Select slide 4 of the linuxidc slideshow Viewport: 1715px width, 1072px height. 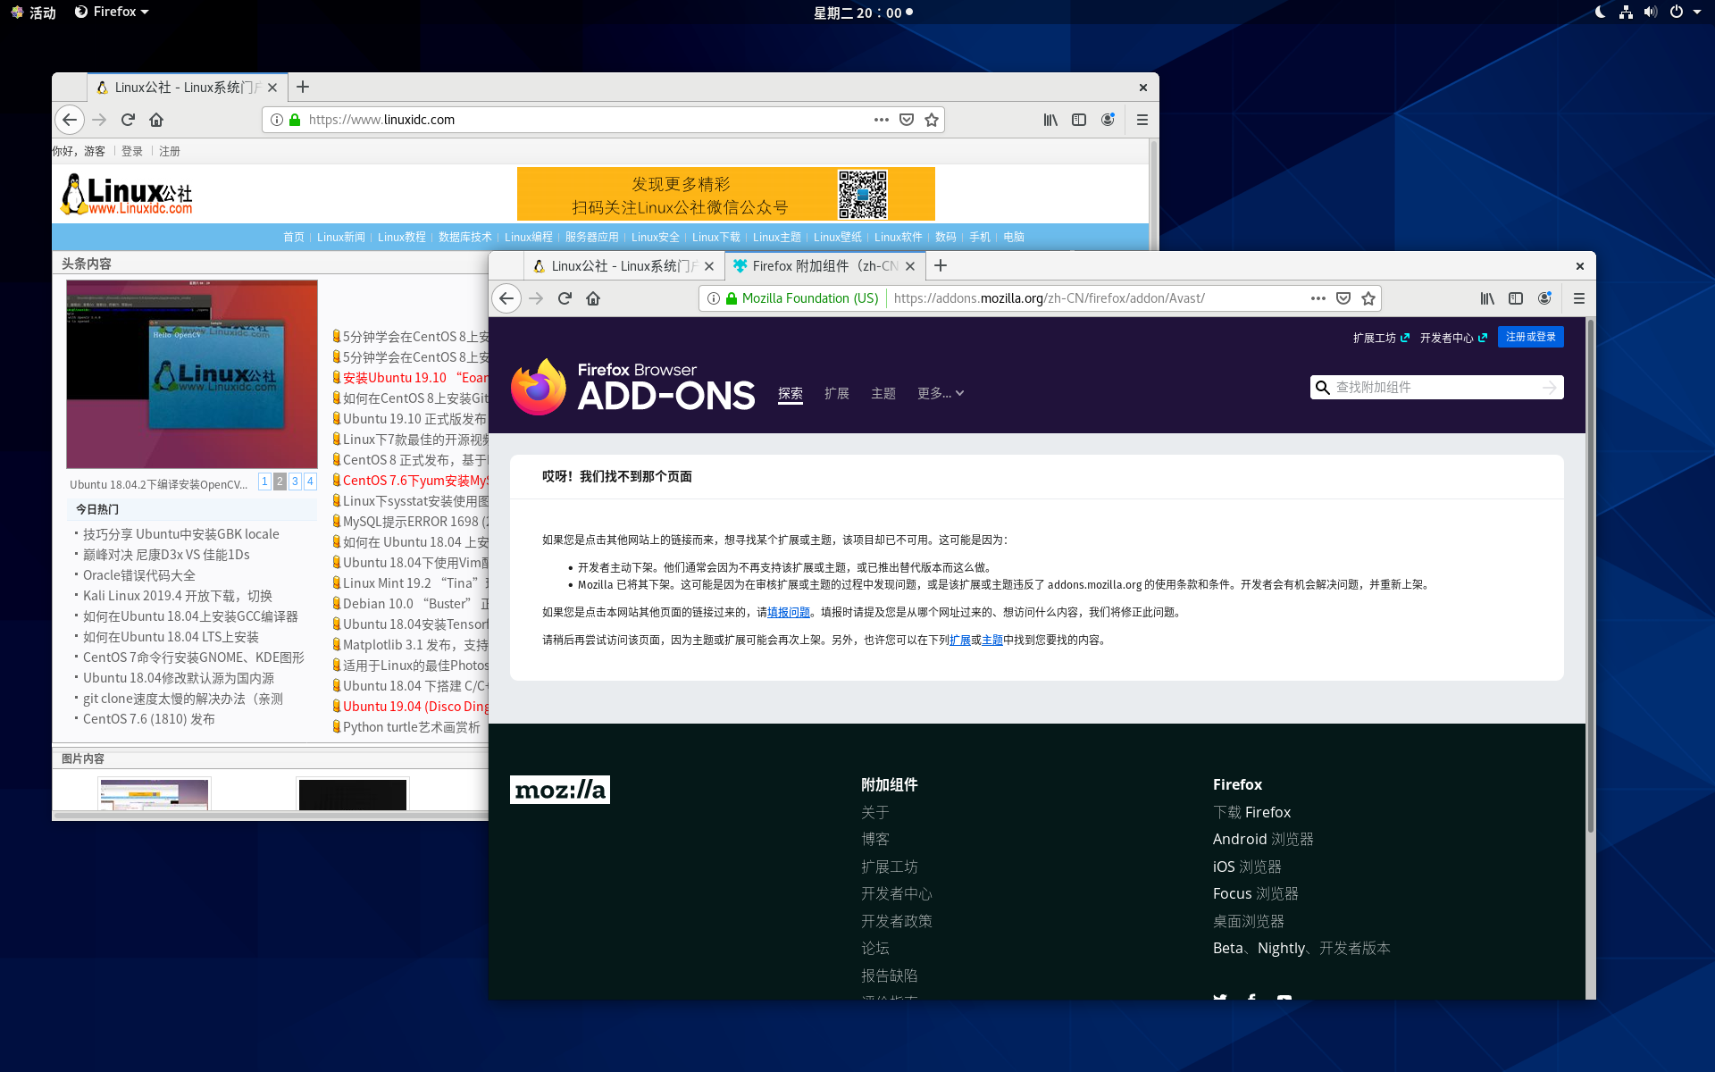310,482
